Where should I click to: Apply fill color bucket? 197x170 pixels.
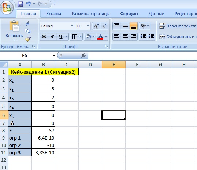tap(89, 37)
